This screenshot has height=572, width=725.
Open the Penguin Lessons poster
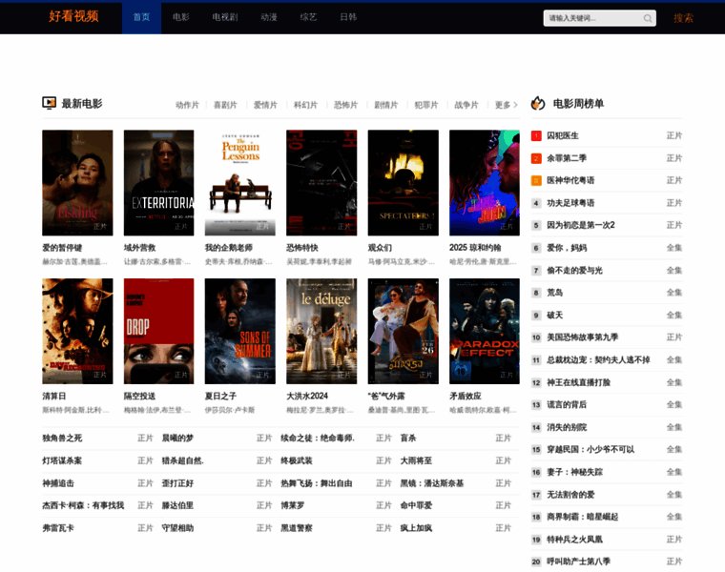click(x=240, y=182)
